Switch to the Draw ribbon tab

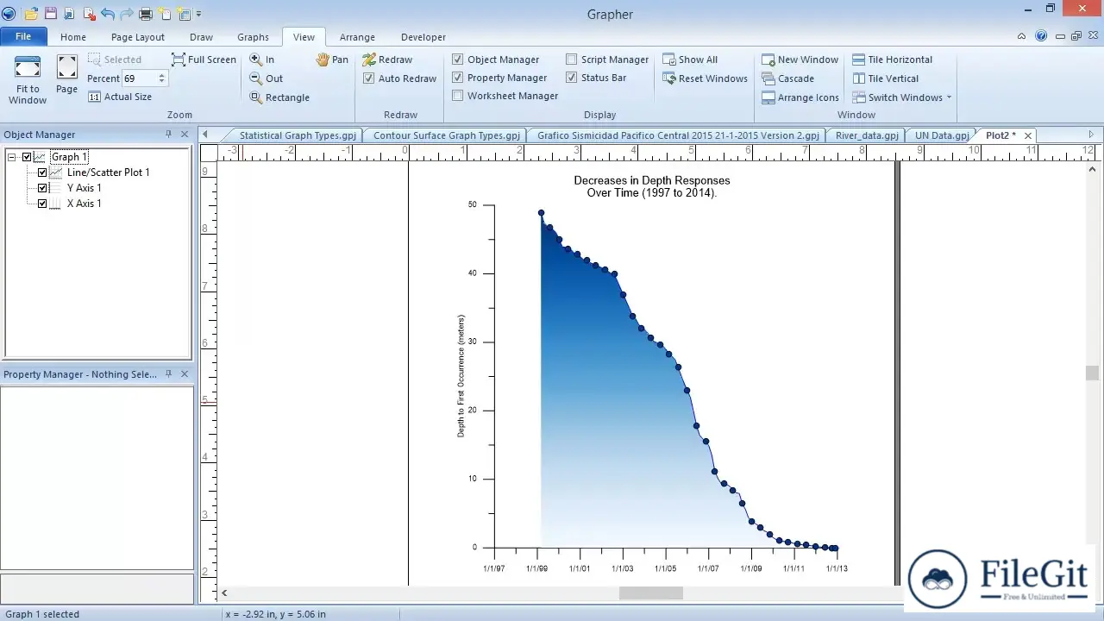[x=201, y=37]
